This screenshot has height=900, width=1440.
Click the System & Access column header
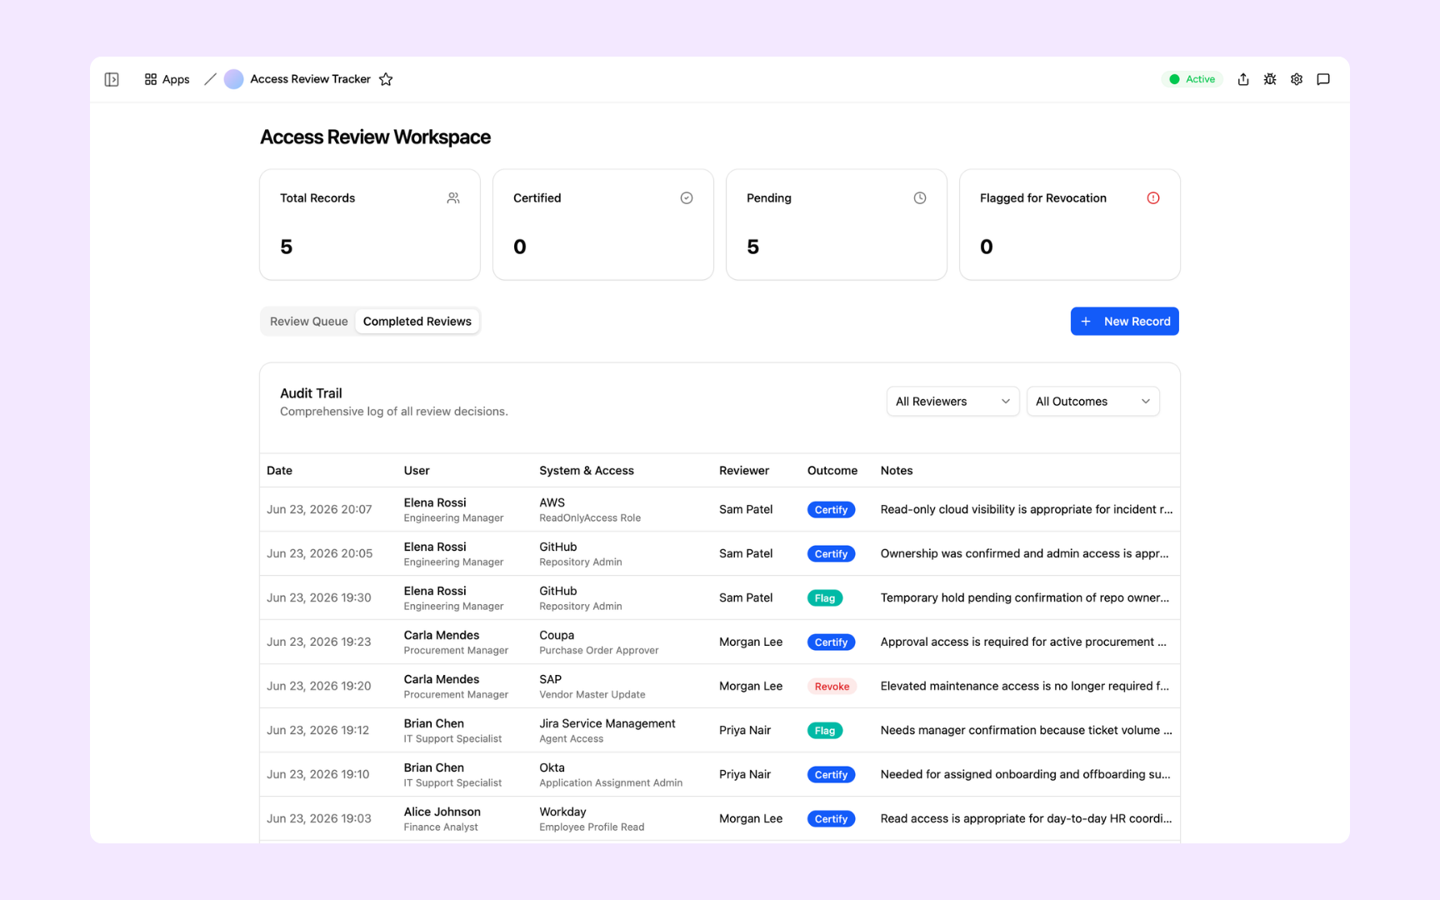587,471
